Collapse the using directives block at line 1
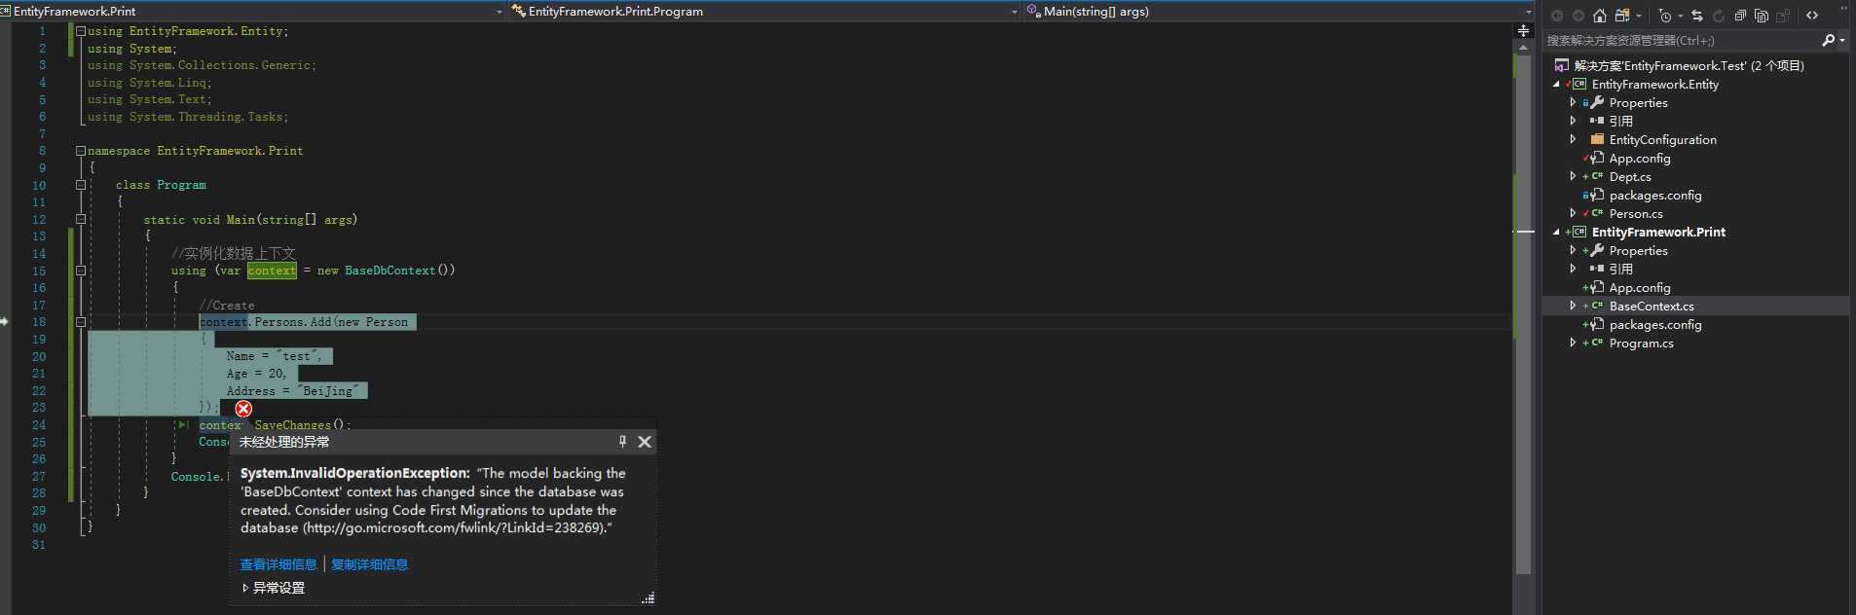 [81, 31]
